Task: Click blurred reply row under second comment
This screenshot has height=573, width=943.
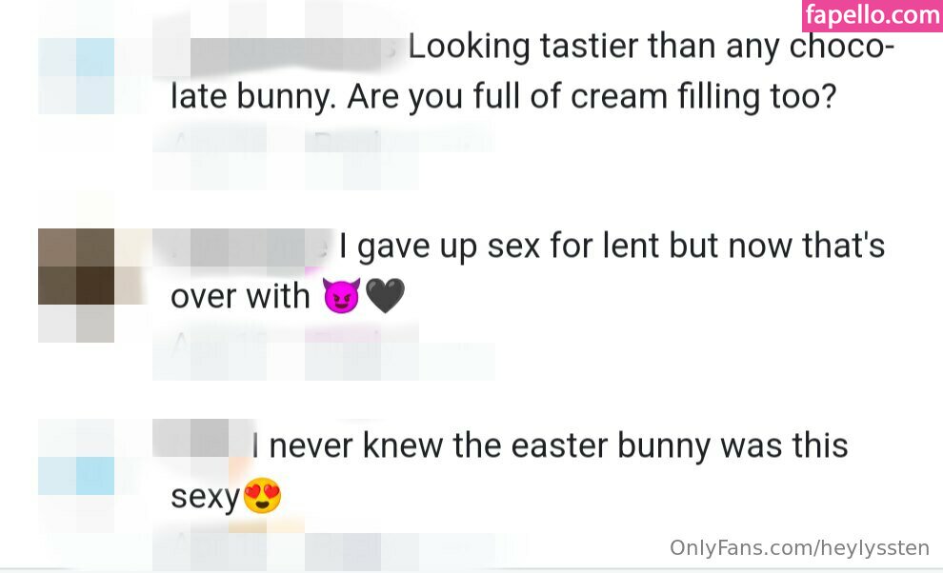Action: pyautogui.click(x=324, y=346)
